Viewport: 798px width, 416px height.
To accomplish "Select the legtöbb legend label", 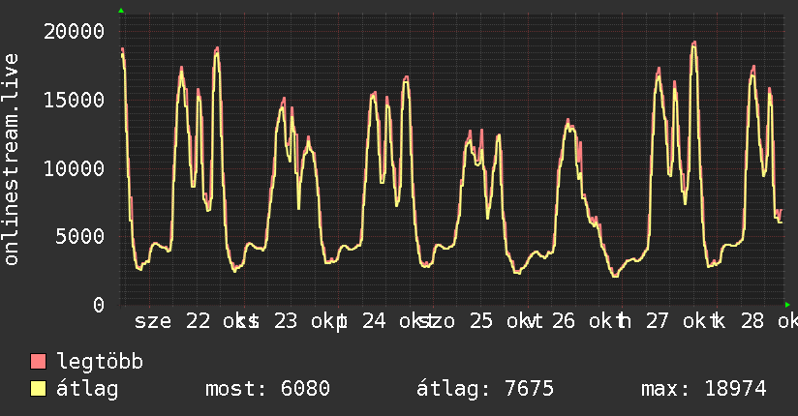I will tap(100, 361).
